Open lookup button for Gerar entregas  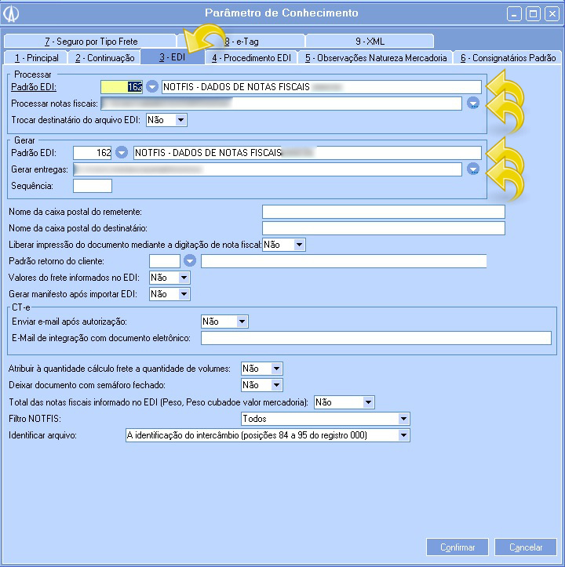(x=473, y=169)
